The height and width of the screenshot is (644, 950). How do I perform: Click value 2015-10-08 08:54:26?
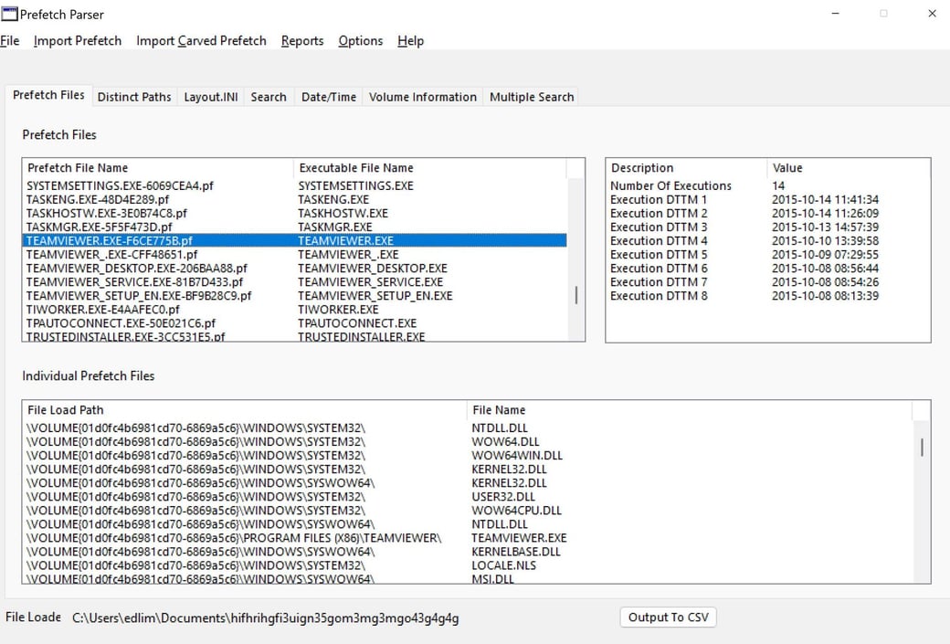coord(825,281)
